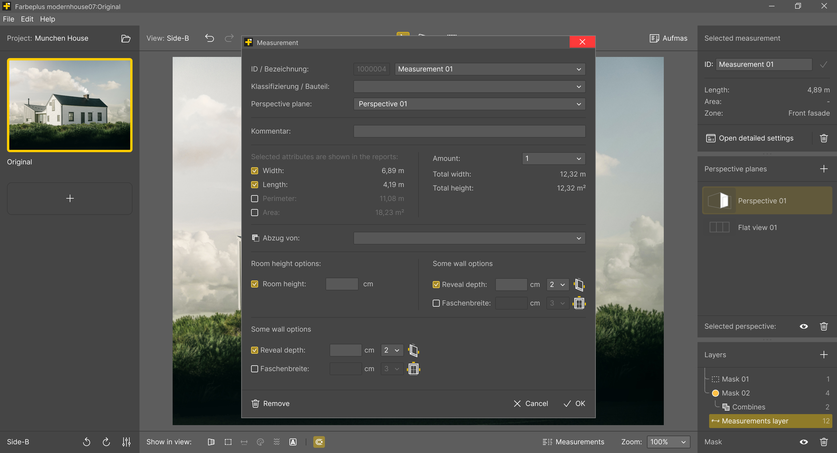837x453 pixels.
Task: Close the Measurement dialog
Action: [x=582, y=42]
